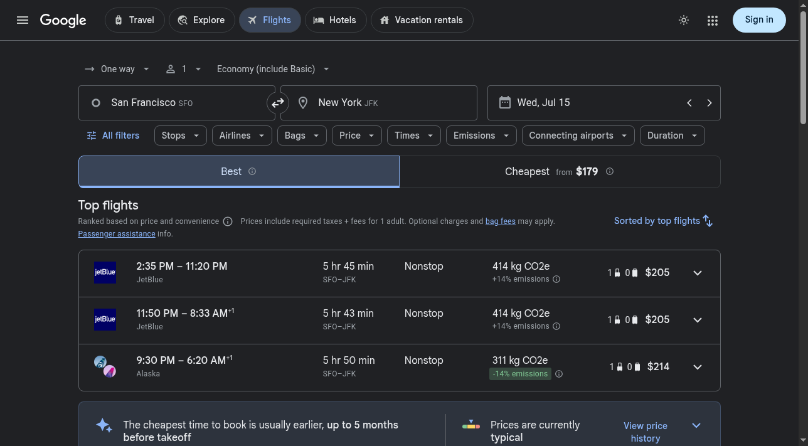
Task: Click the sort arrows icon
Action: [x=708, y=221]
